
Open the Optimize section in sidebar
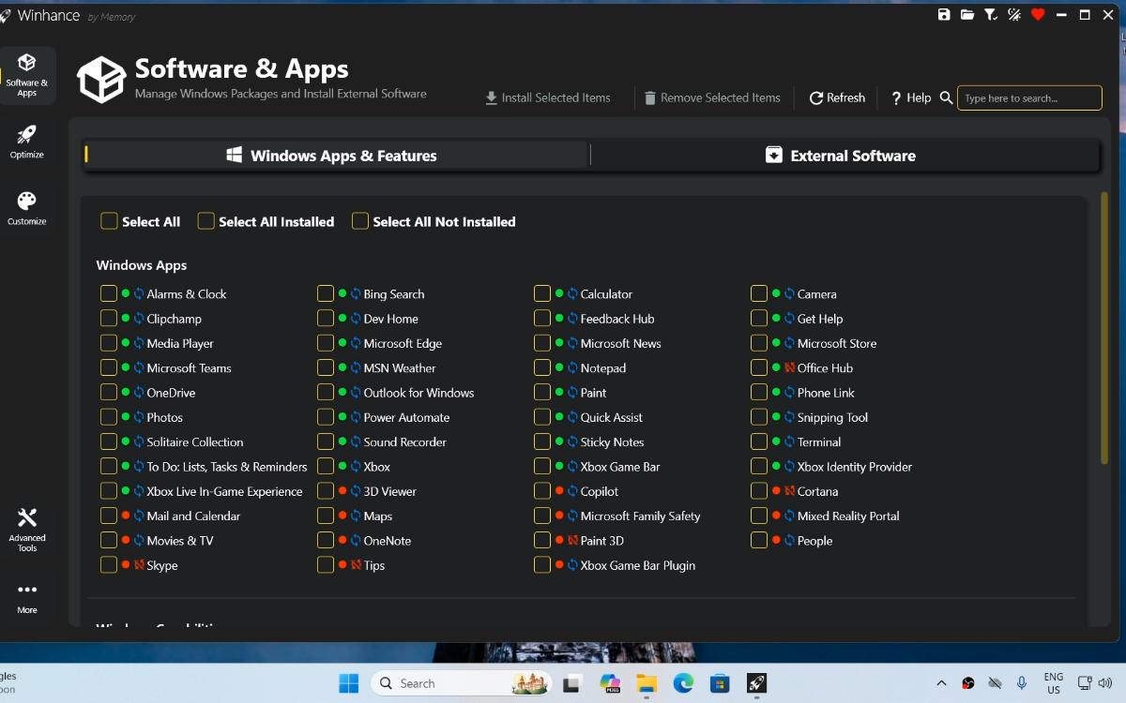[27, 142]
